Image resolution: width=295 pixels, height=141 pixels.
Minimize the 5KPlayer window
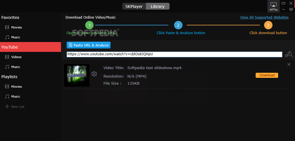[x=283, y=9]
